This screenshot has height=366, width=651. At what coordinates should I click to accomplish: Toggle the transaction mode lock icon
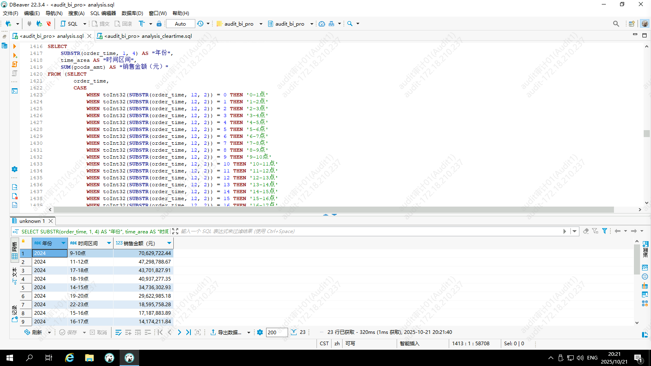click(x=159, y=24)
